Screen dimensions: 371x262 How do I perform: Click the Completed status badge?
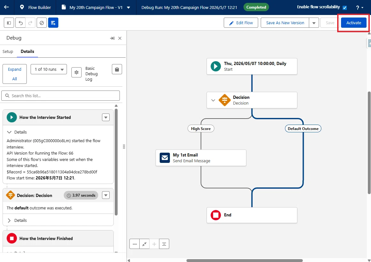(256, 7)
